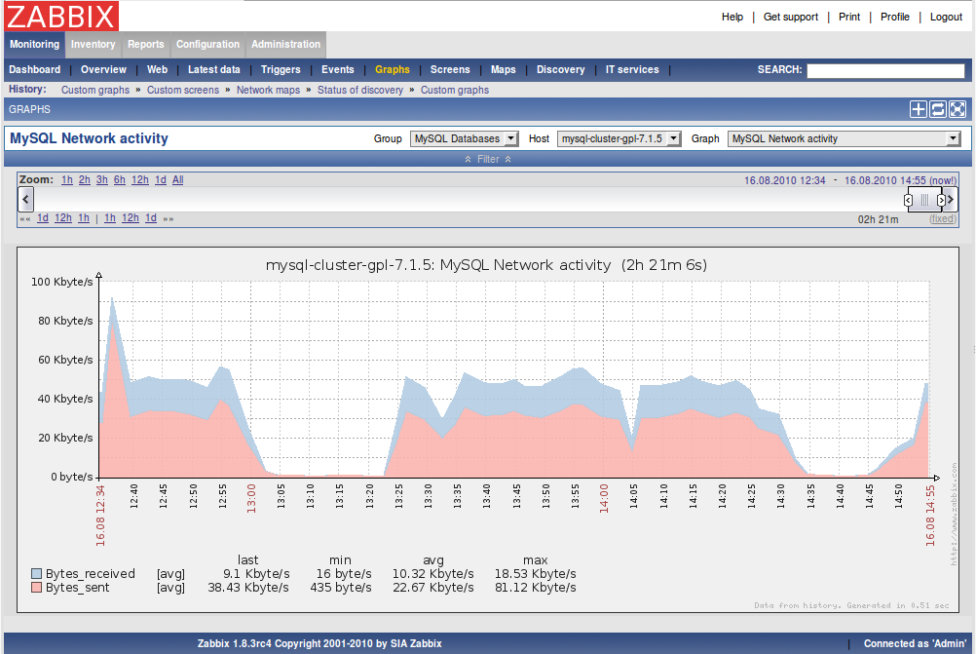
Task: Add this graph to favorites
Action: 918,109
